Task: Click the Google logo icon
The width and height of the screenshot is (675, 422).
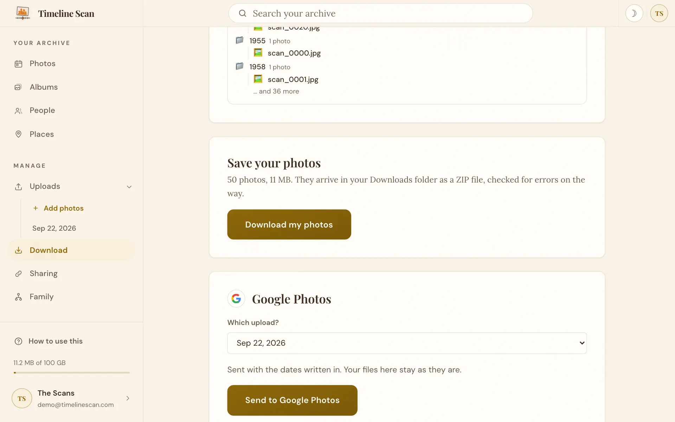Action: (236, 299)
